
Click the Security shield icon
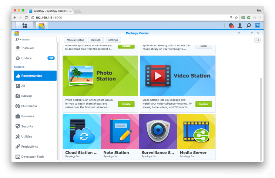point(18,126)
